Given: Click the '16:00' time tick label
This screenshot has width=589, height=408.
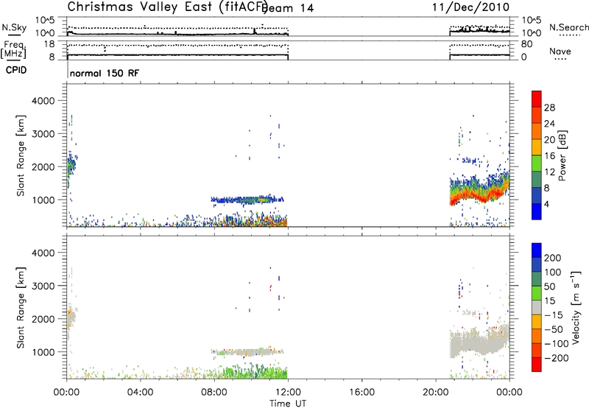Looking at the screenshot, I should coord(361,393).
